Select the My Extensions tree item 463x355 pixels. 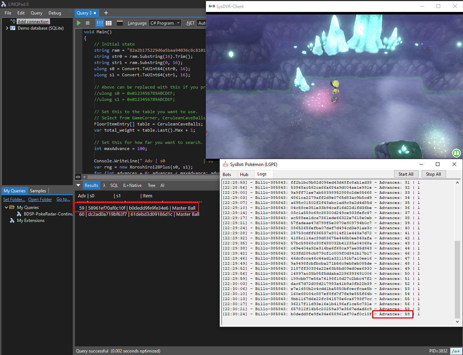click(x=31, y=220)
